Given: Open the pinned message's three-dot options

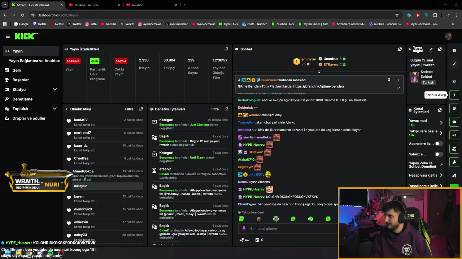Looking at the screenshot, I should pyautogui.click(x=398, y=80).
